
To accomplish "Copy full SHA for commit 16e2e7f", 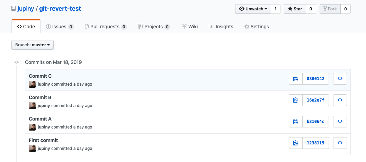I will [x=296, y=100].
